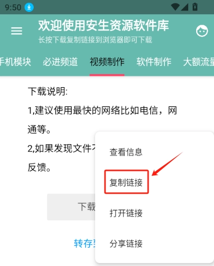
Task: Open the hamburger navigation menu
Action: [x=16, y=31]
